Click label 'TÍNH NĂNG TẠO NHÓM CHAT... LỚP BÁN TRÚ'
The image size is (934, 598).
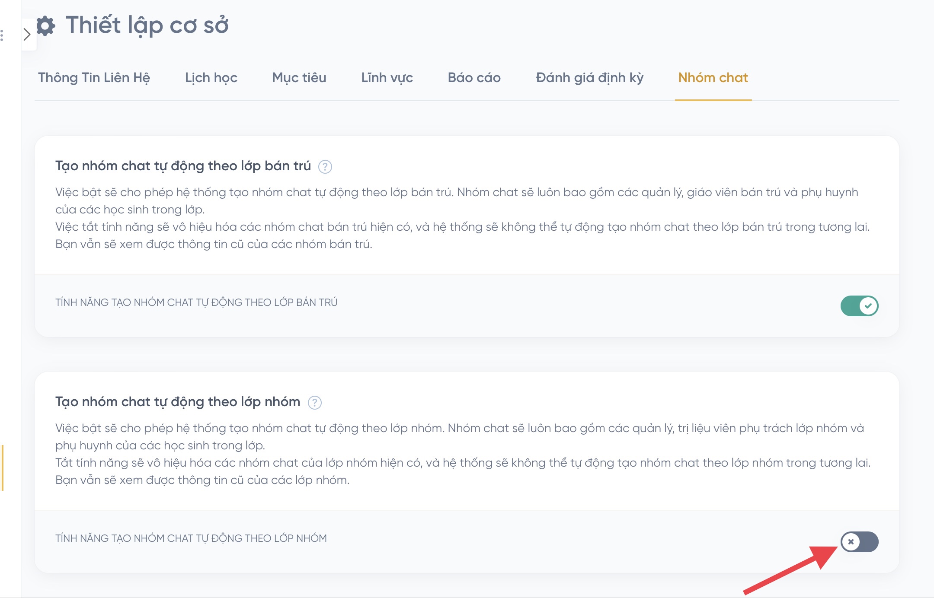pos(196,302)
